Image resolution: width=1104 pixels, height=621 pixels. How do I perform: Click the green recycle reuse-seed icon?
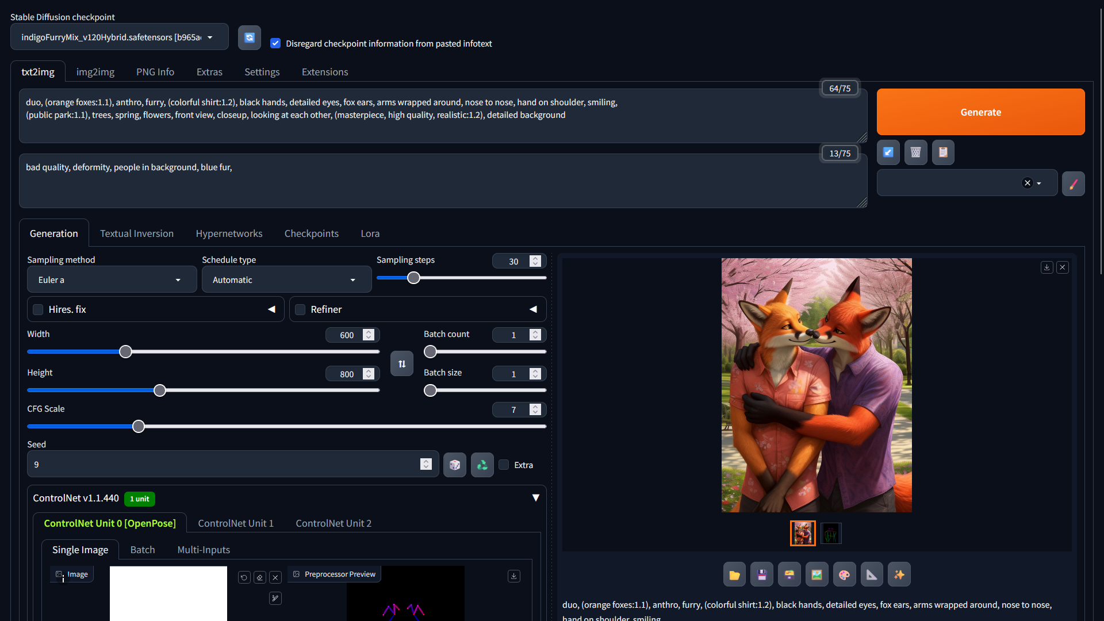[482, 465]
